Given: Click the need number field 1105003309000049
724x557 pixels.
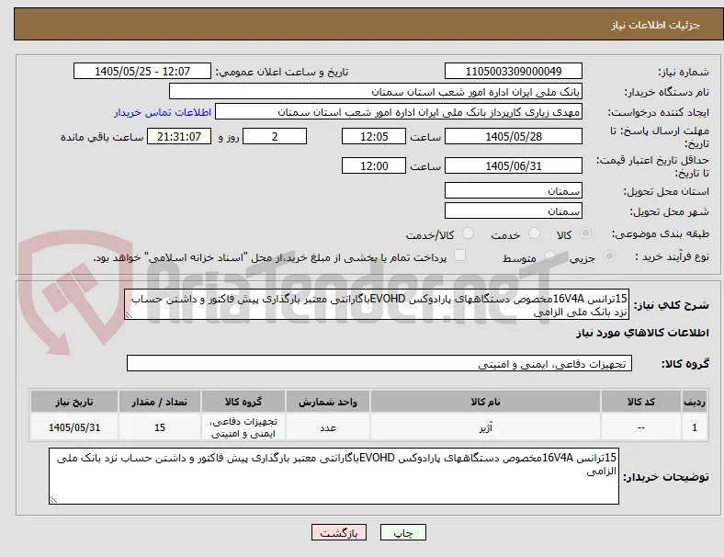Looking at the screenshot, I should 514,71.
